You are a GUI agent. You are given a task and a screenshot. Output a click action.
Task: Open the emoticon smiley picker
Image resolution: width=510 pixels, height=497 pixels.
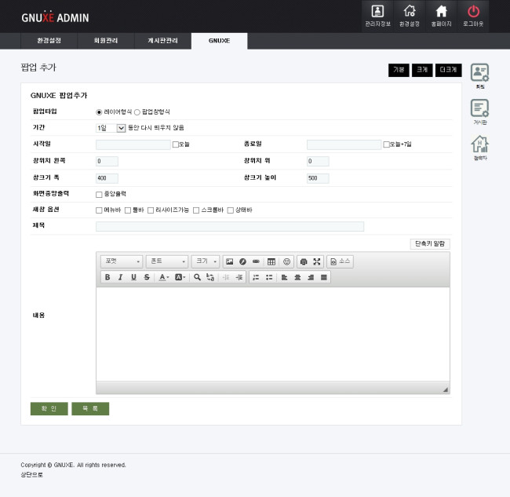click(287, 261)
